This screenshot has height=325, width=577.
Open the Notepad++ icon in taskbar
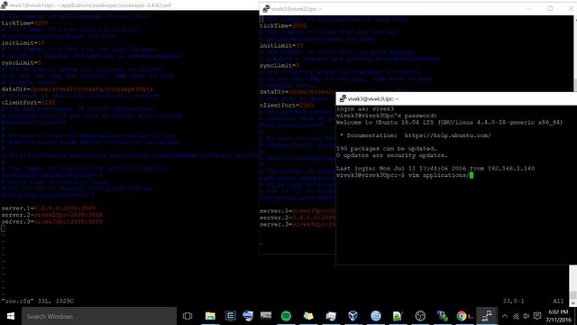(398, 316)
